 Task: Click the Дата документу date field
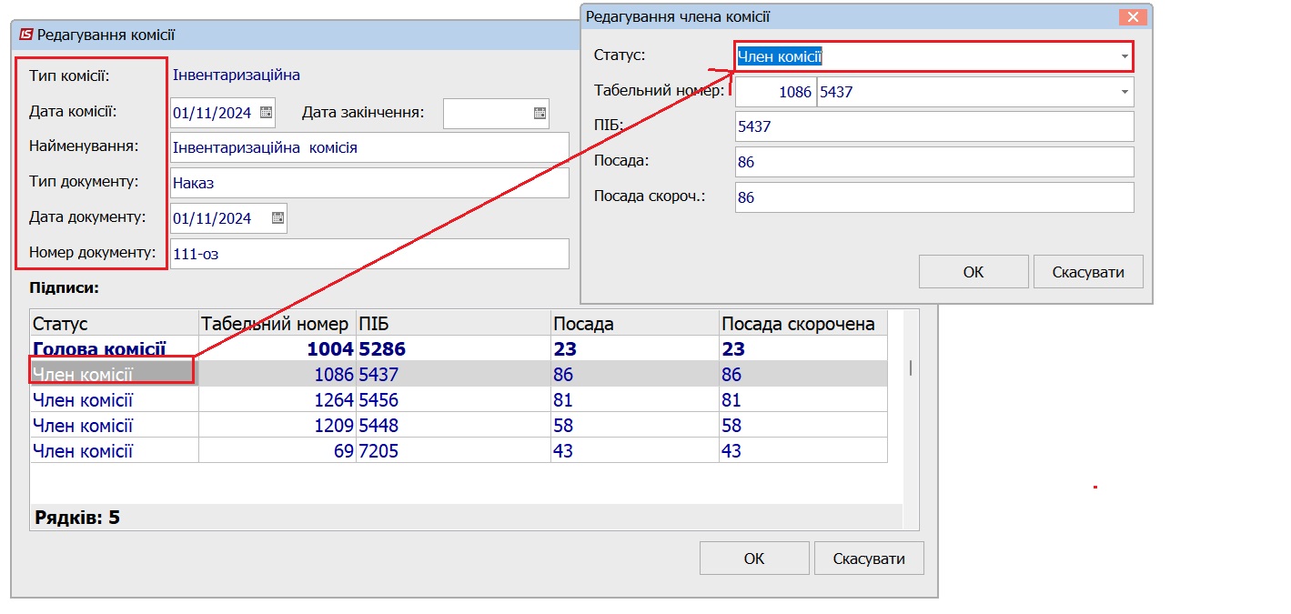228,218
